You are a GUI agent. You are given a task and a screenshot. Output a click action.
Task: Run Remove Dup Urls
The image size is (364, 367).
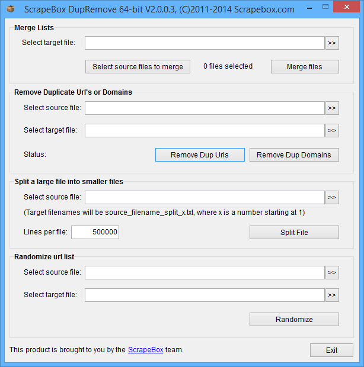[x=199, y=155]
